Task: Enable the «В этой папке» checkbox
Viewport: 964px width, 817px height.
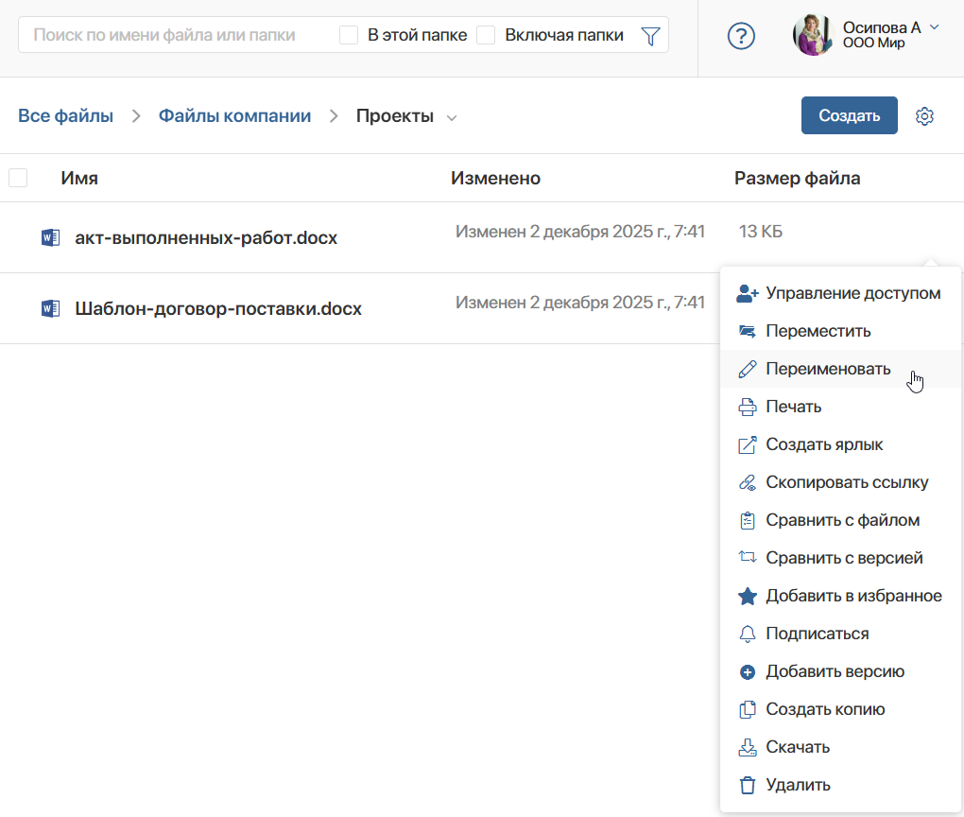Action: tap(349, 35)
